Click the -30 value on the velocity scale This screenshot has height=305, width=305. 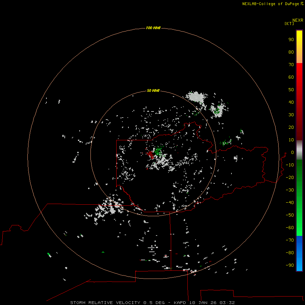(x=290, y=190)
